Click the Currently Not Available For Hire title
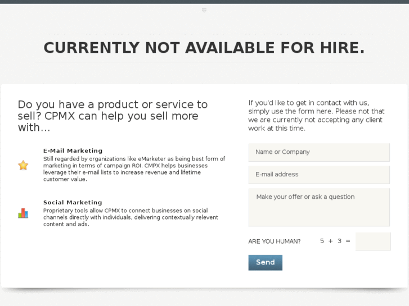 (204, 48)
